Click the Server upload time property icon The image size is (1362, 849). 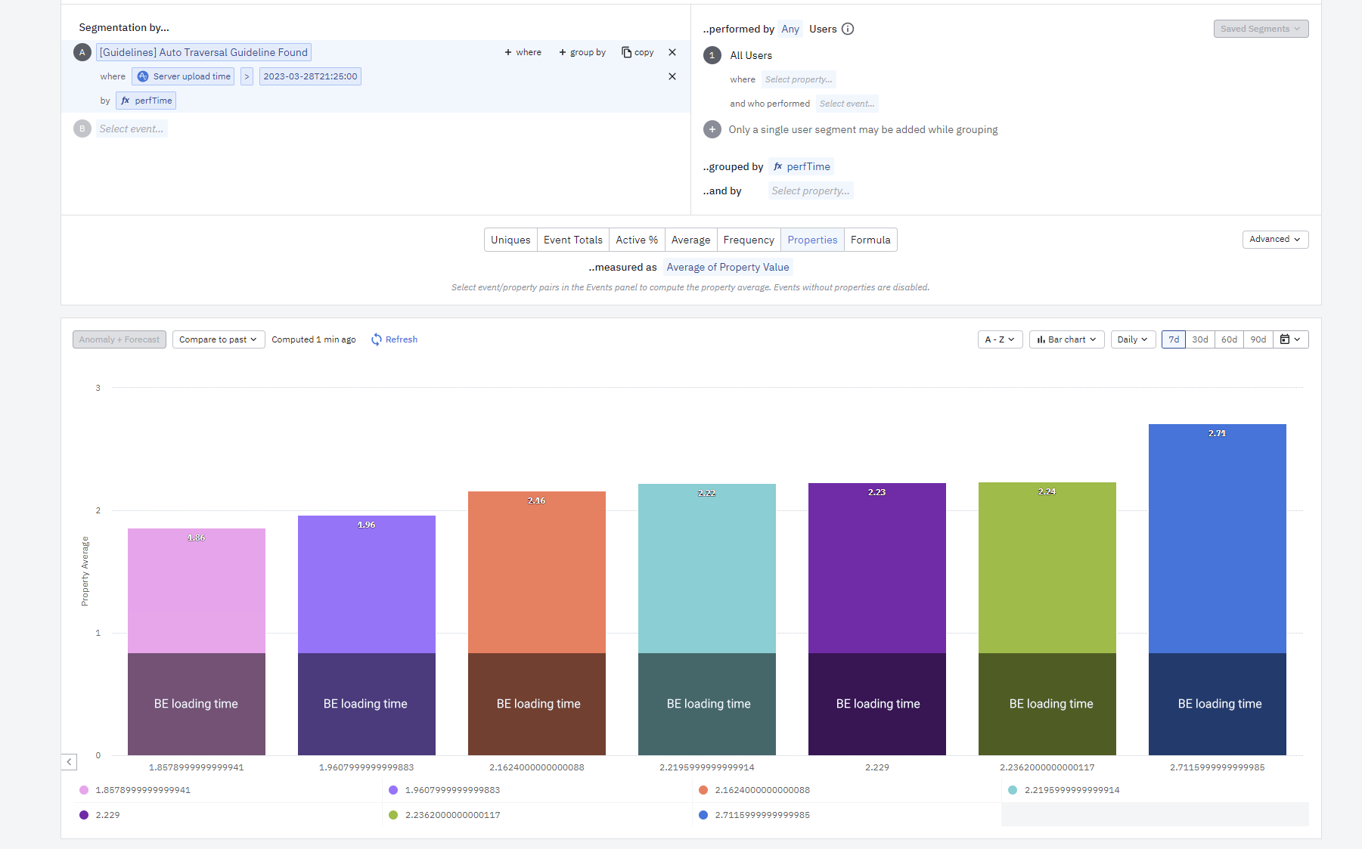point(143,76)
